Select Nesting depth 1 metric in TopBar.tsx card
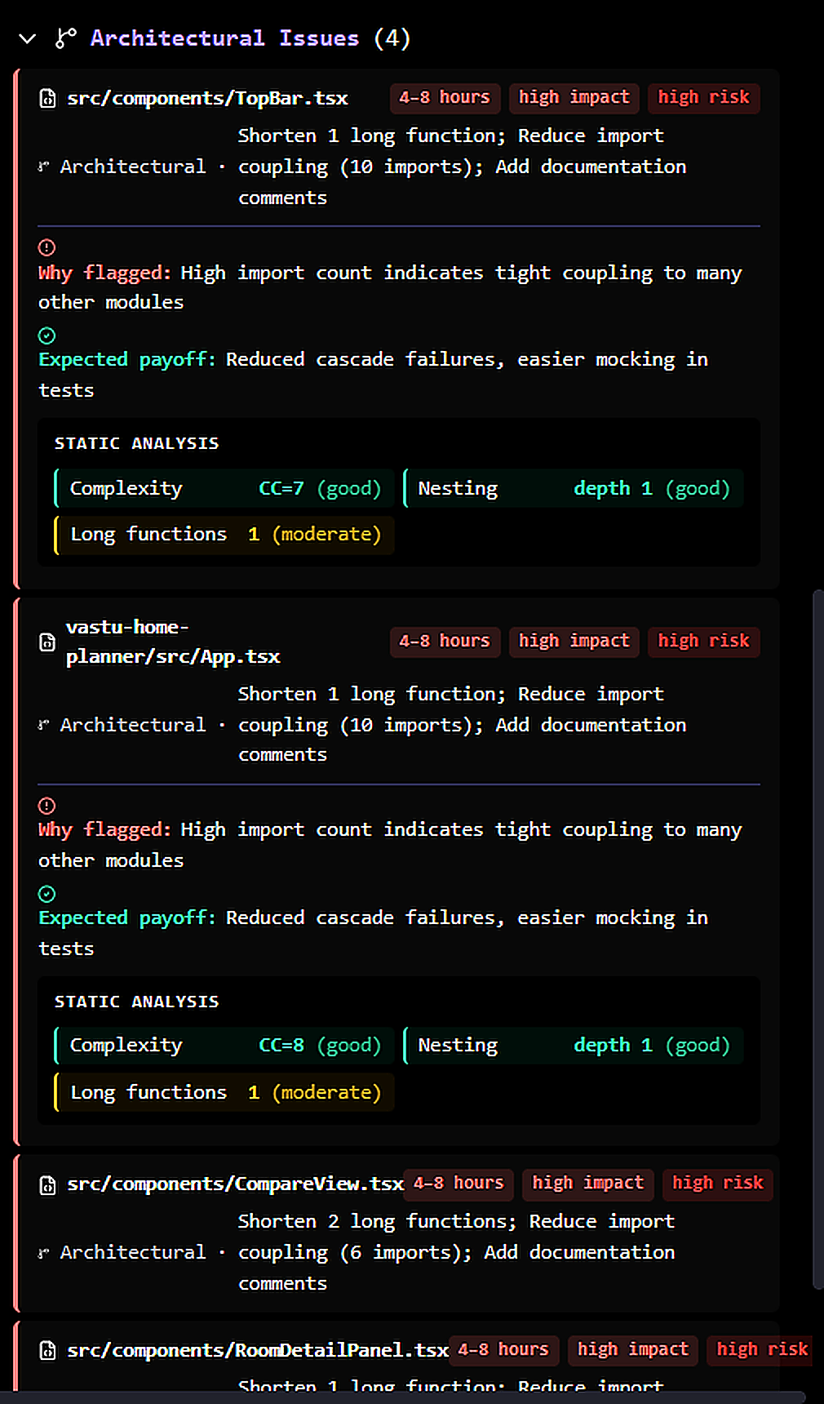Viewport: 824px width, 1404px height. pos(574,488)
